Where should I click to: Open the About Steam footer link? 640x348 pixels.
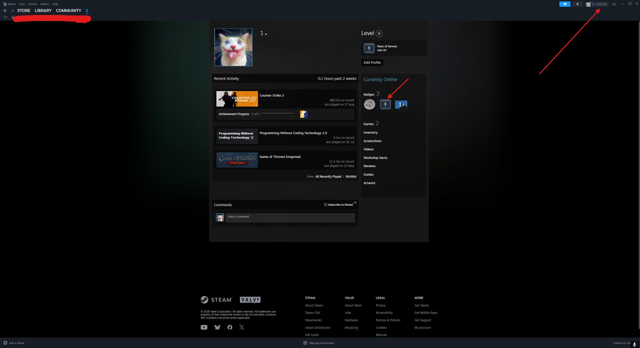click(314, 305)
